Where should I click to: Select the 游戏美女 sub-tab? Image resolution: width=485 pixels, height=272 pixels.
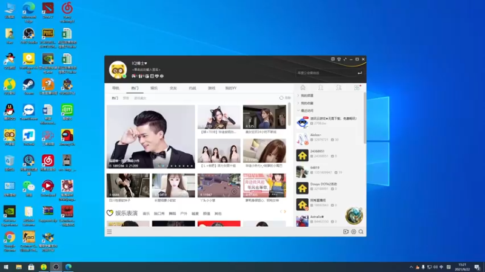pos(140,98)
